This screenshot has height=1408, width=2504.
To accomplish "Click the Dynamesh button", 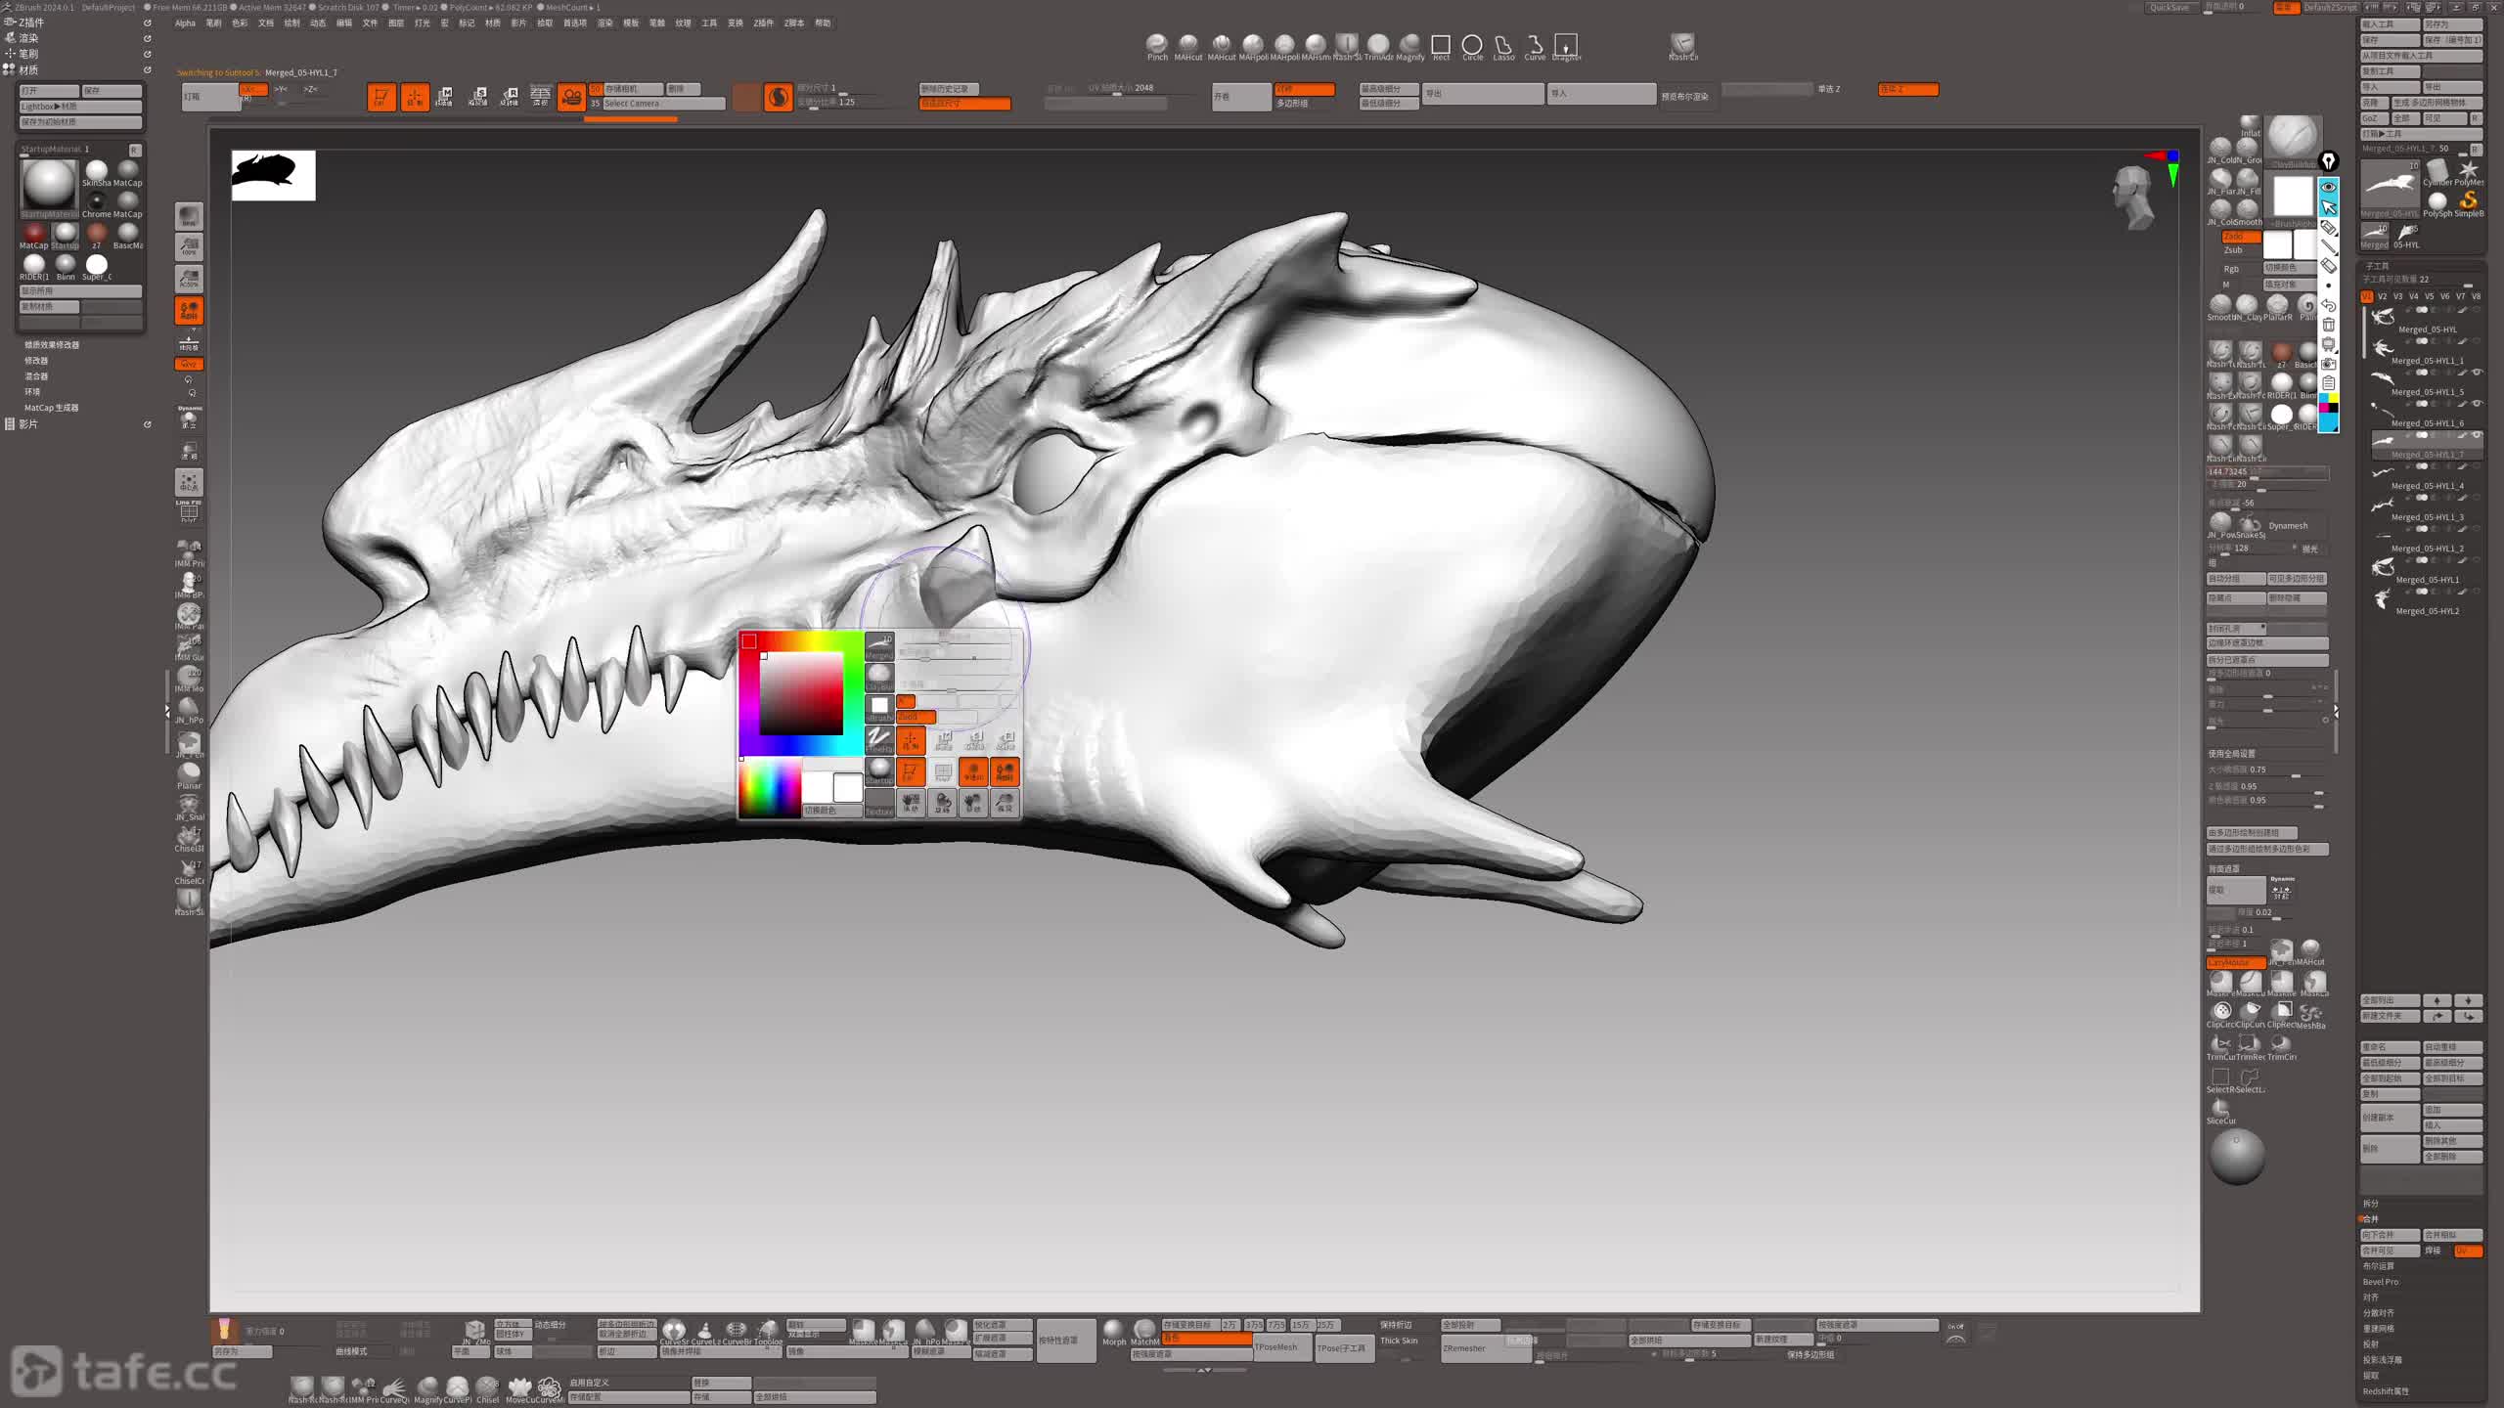I will [2287, 525].
